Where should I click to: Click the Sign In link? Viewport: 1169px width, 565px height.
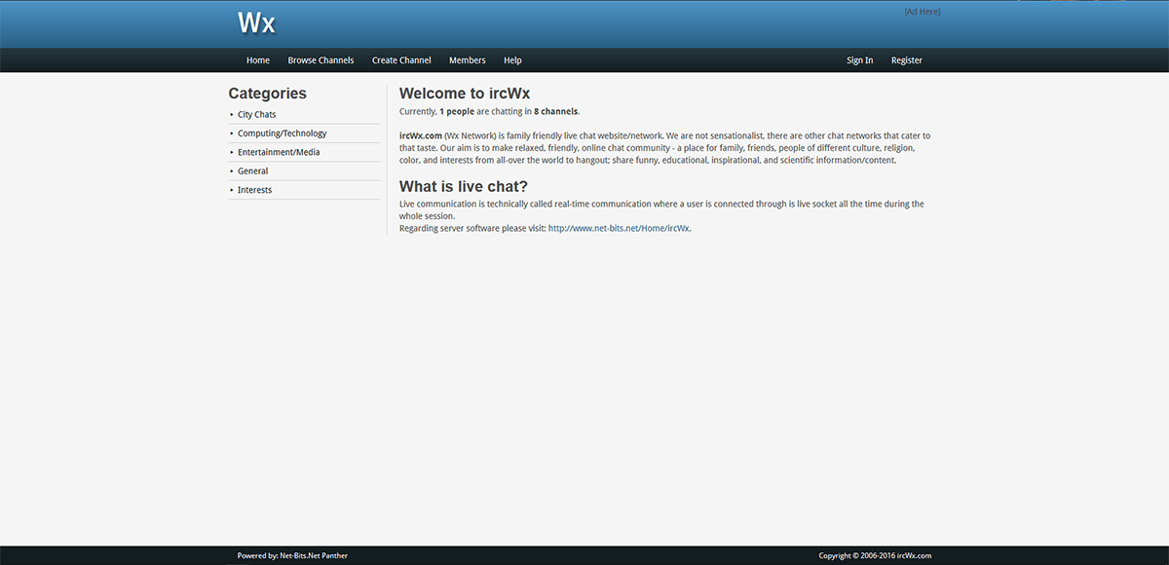pyautogui.click(x=859, y=60)
